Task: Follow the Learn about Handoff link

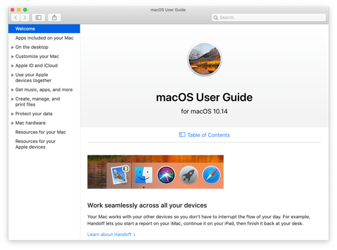Action: [111, 234]
